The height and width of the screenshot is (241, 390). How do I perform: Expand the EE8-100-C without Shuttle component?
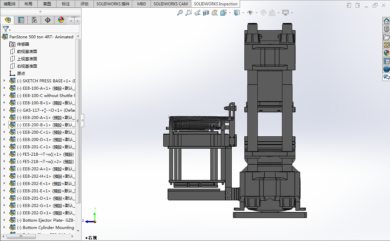click(x=4, y=95)
